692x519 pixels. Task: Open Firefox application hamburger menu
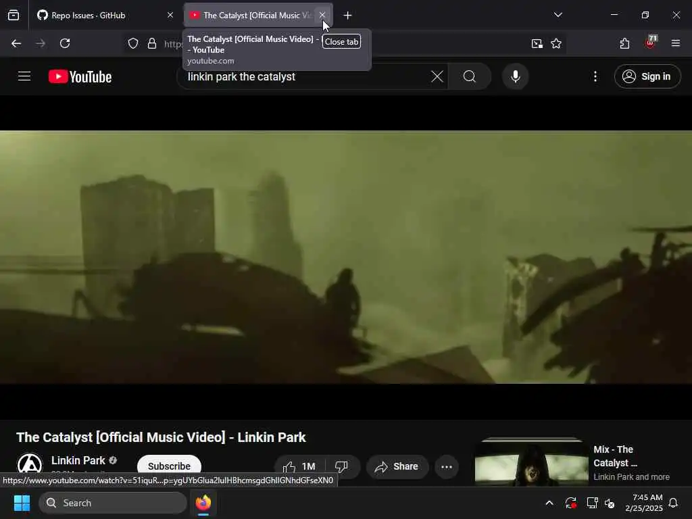(676, 43)
